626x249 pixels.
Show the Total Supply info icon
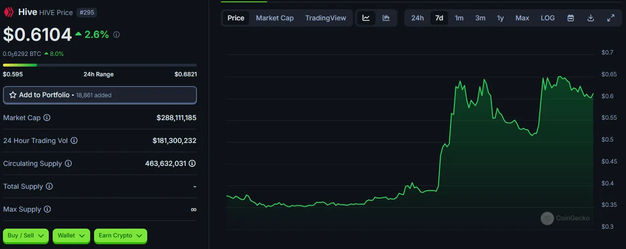49,187
